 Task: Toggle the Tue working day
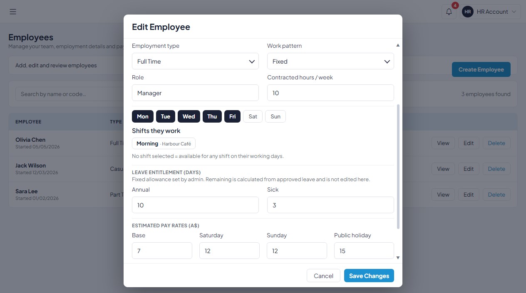166,116
